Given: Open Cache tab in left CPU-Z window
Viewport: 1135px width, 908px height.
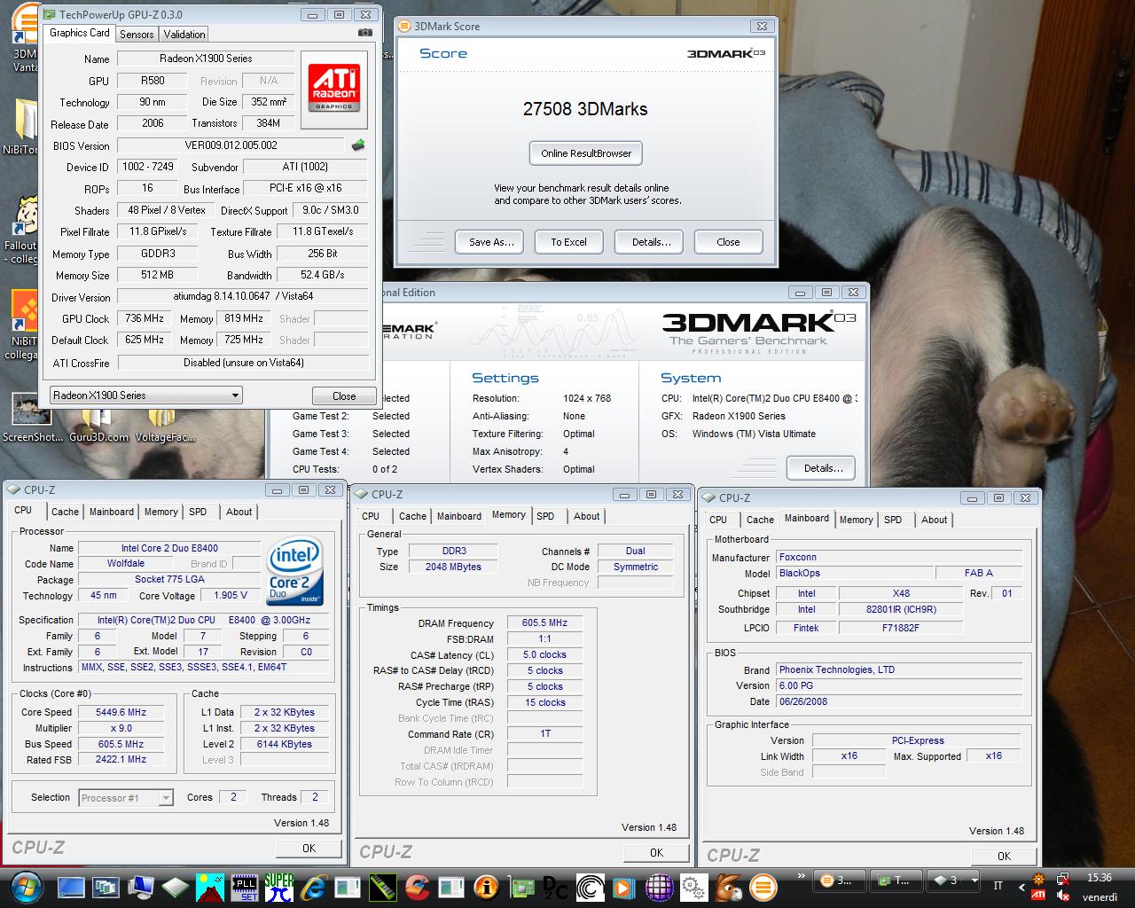Looking at the screenshot, I should pos(65,512).
